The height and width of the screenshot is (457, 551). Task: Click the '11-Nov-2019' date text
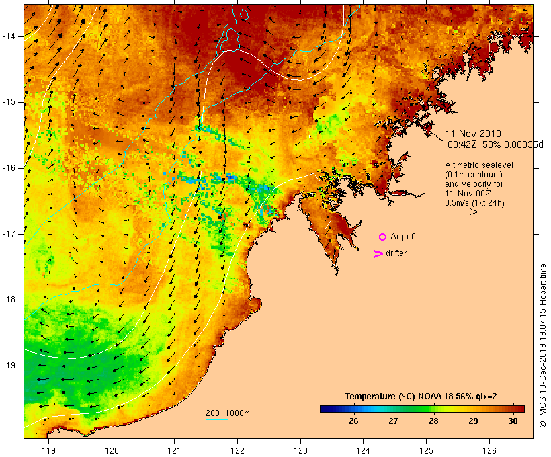point(473,134)
